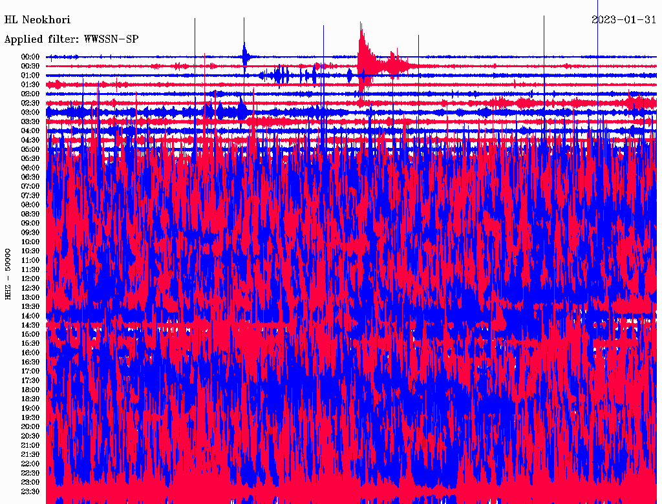Click the '23:00' time label

[x=30, y=483]
